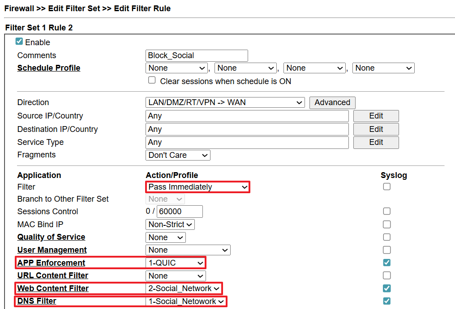This screenshot has width=455, height=309.
Task: Open the Quality of Service link
Action: click(x=51, y=237)
